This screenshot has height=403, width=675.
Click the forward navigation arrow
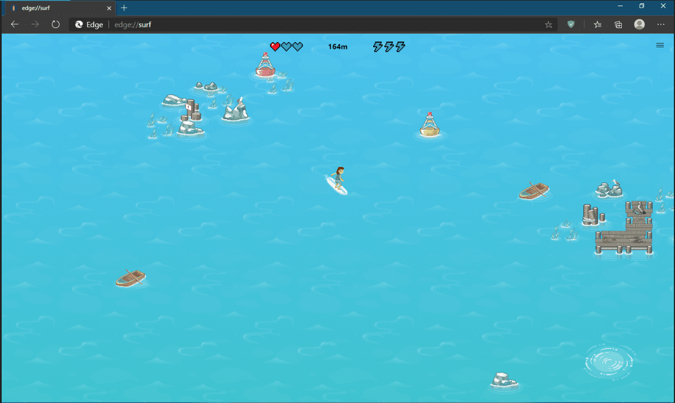point(35,25)
